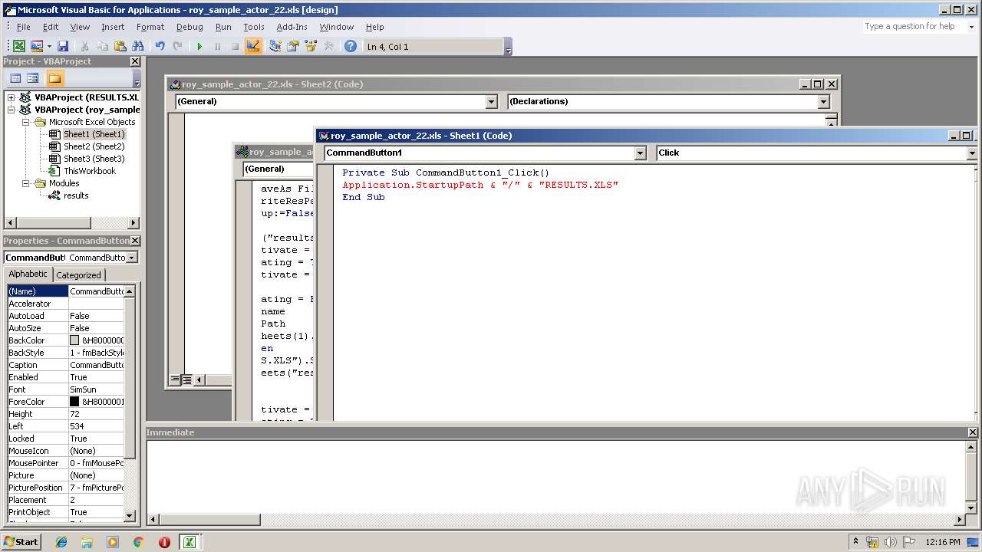
Task: Select Sheet1 (Sheet1) in project tree
Action: pyautogui.click(x=94, y=134)
